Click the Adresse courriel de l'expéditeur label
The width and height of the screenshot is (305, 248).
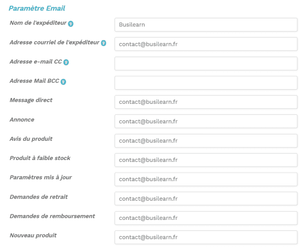[x=55, y=42]
